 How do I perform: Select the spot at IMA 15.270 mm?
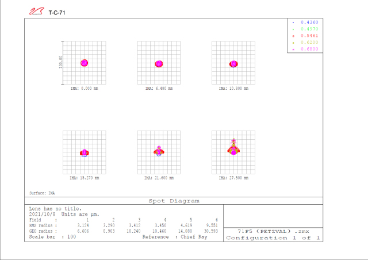84,152
